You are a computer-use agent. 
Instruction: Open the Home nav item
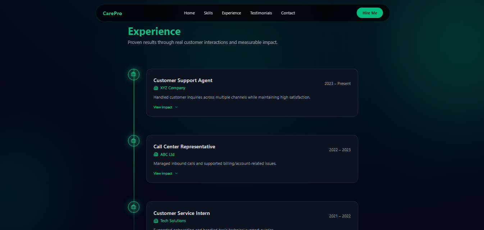[x=190, y=13]
